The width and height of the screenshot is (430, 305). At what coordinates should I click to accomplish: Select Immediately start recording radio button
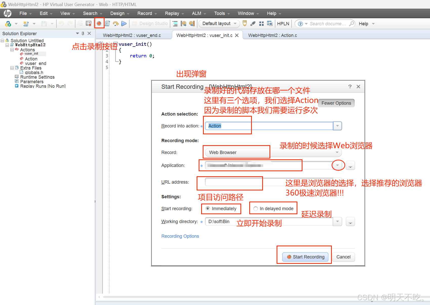coord(208,209)
